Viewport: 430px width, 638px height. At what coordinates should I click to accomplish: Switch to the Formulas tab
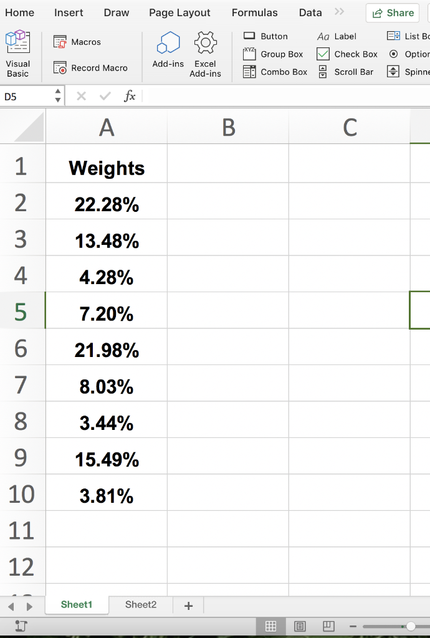click(x=254, y=12)
